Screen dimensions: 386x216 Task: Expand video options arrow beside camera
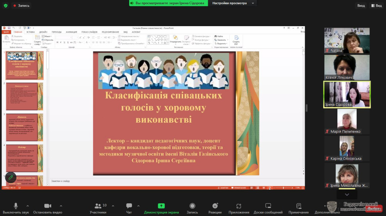pos(61,206)
